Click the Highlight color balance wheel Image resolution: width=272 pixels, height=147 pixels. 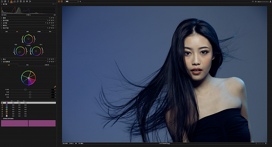pos(36,51)
